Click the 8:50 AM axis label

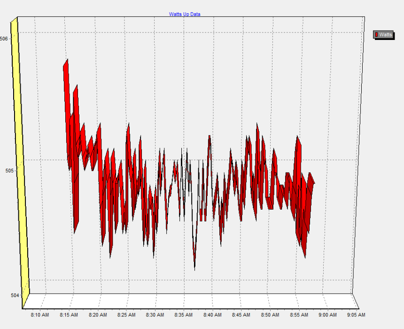270,315
